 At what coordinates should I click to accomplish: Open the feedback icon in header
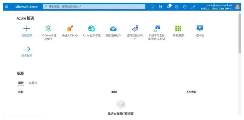click(193, 7)
